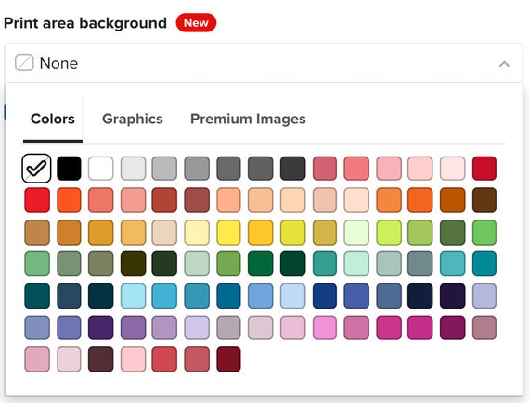Image resolution: width=529 pixels, height=403 pixels.
Task: Select the checked no-color swatch
Action: 36,169
